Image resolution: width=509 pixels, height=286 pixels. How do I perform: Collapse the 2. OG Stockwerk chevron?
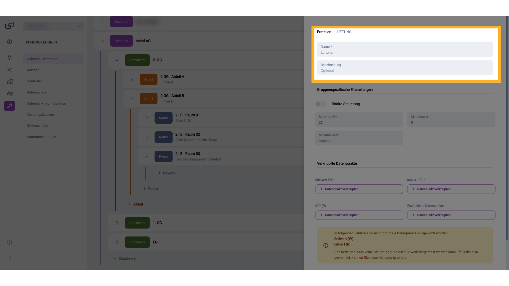tap(117, 60)
